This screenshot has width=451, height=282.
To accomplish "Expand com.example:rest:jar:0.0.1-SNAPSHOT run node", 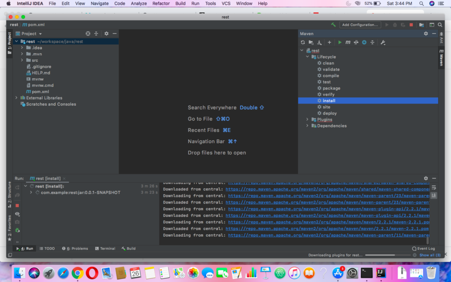I will click(31, 192).
